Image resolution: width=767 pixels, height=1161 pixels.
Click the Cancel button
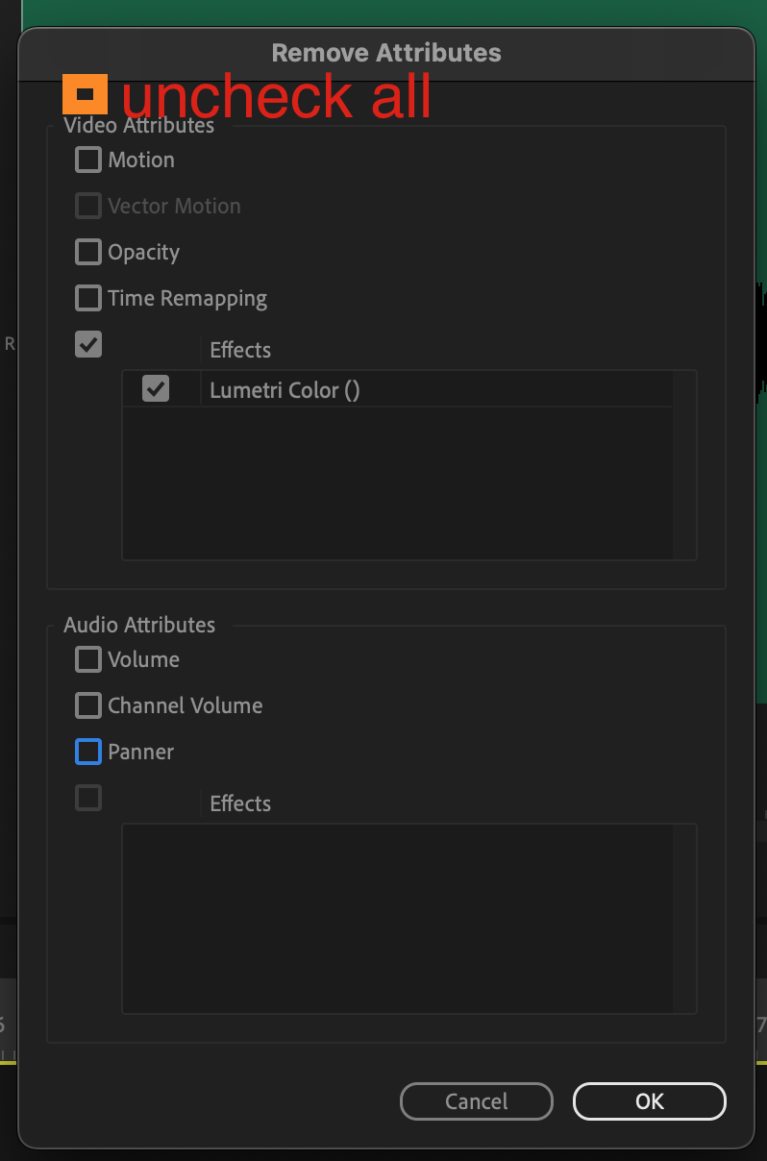476,1101
